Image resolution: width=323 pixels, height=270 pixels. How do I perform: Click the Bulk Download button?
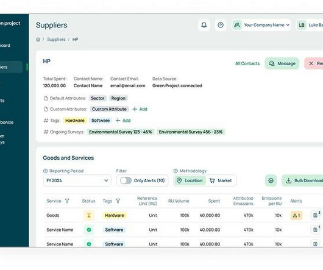pyautogui.click(x=303, y=180)
